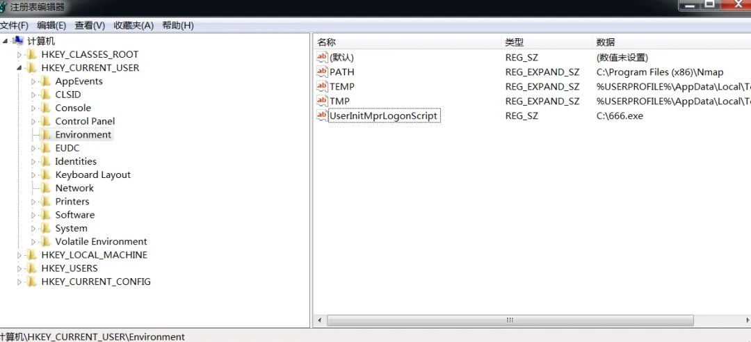Click the Identities folder icon
The image size is (751, 342).
(45, 161)
